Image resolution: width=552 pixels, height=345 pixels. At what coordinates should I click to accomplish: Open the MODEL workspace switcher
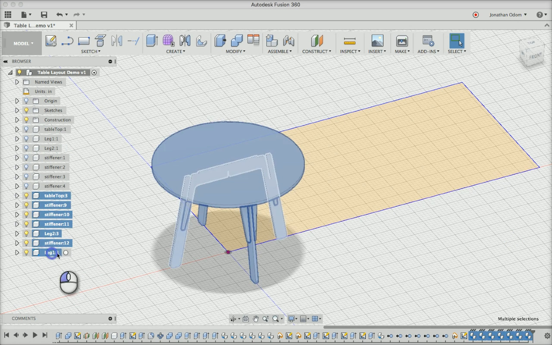(x=22, y=43)
